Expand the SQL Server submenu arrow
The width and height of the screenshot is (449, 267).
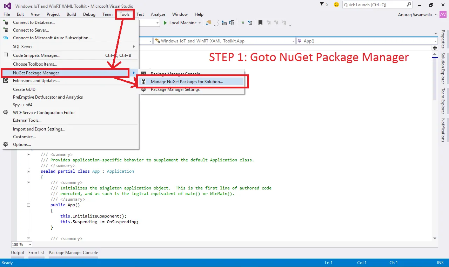pos(134,47)
